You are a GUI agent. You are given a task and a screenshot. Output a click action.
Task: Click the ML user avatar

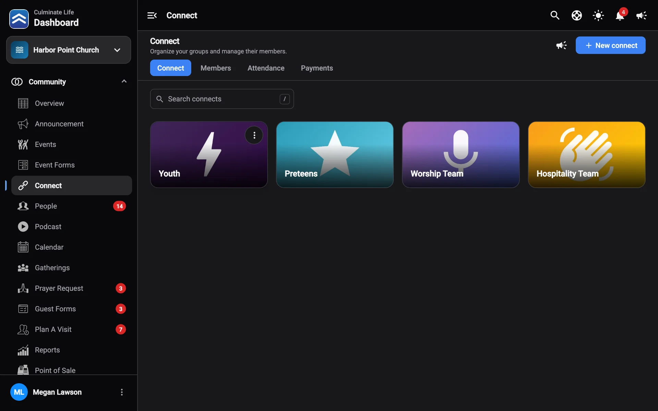coord(19,392)
